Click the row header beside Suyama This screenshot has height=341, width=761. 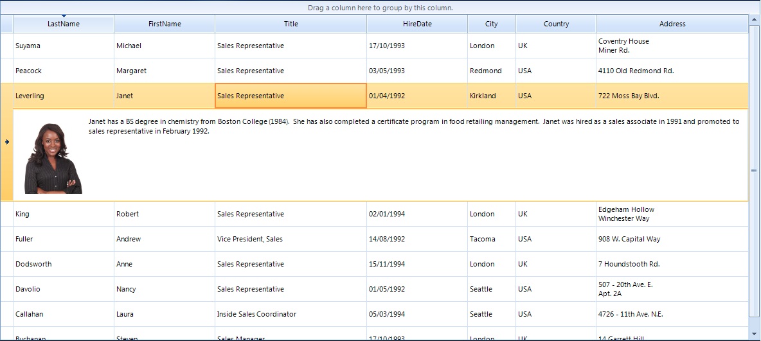(6, 46)
